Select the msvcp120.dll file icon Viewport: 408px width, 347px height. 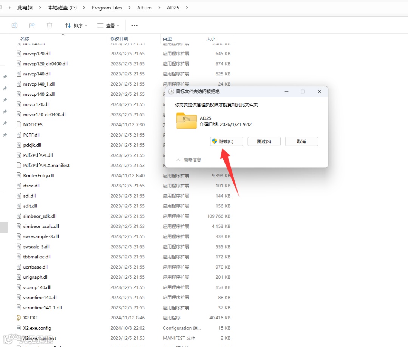click(x=19, y=54)
